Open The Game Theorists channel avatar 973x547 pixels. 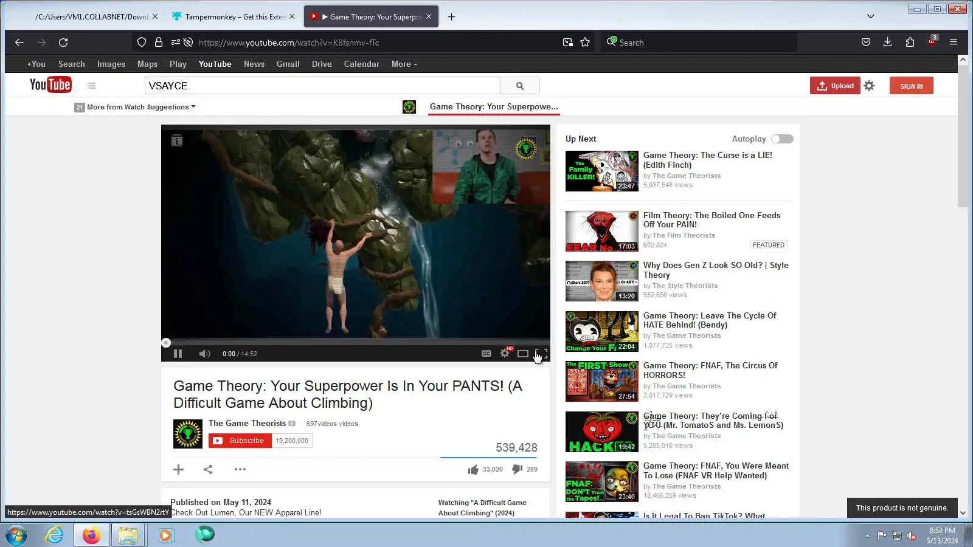coord(188,434)
